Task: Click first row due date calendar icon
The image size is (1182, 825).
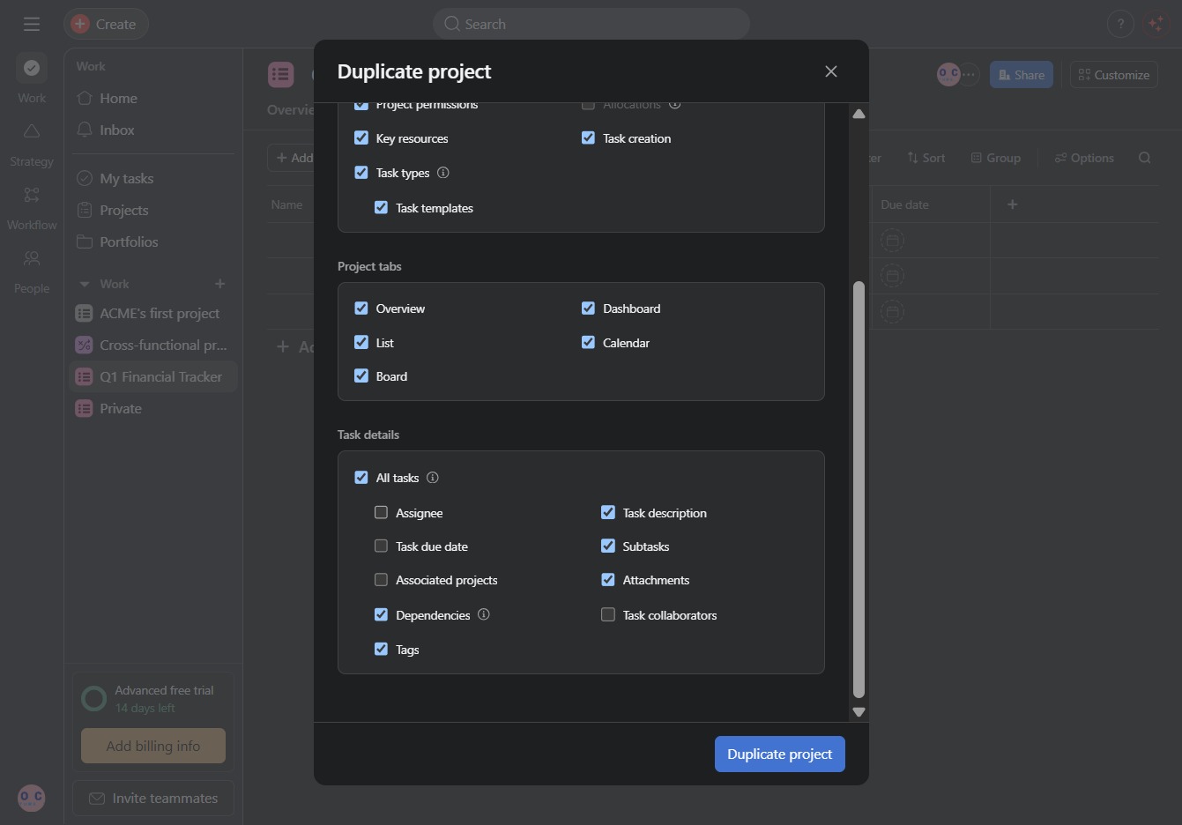Action: click(x=892, y=240)
